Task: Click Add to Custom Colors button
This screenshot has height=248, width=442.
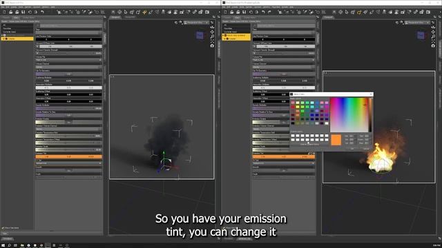Action: [309, 145]
